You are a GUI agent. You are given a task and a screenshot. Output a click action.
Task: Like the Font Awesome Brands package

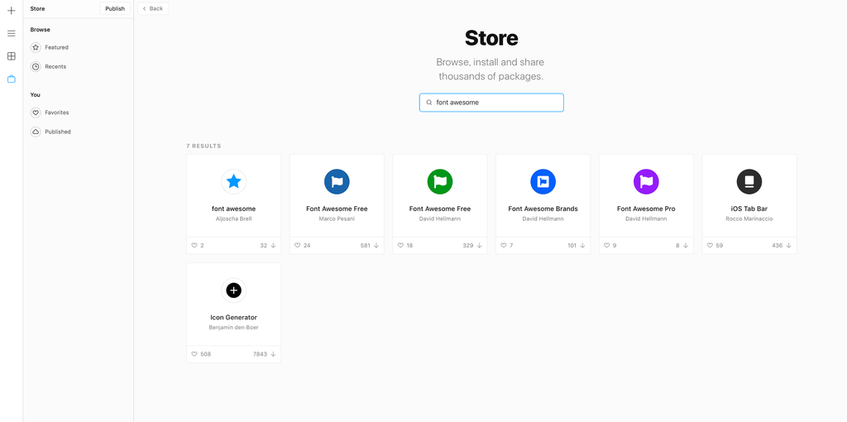tap(504, 245)
